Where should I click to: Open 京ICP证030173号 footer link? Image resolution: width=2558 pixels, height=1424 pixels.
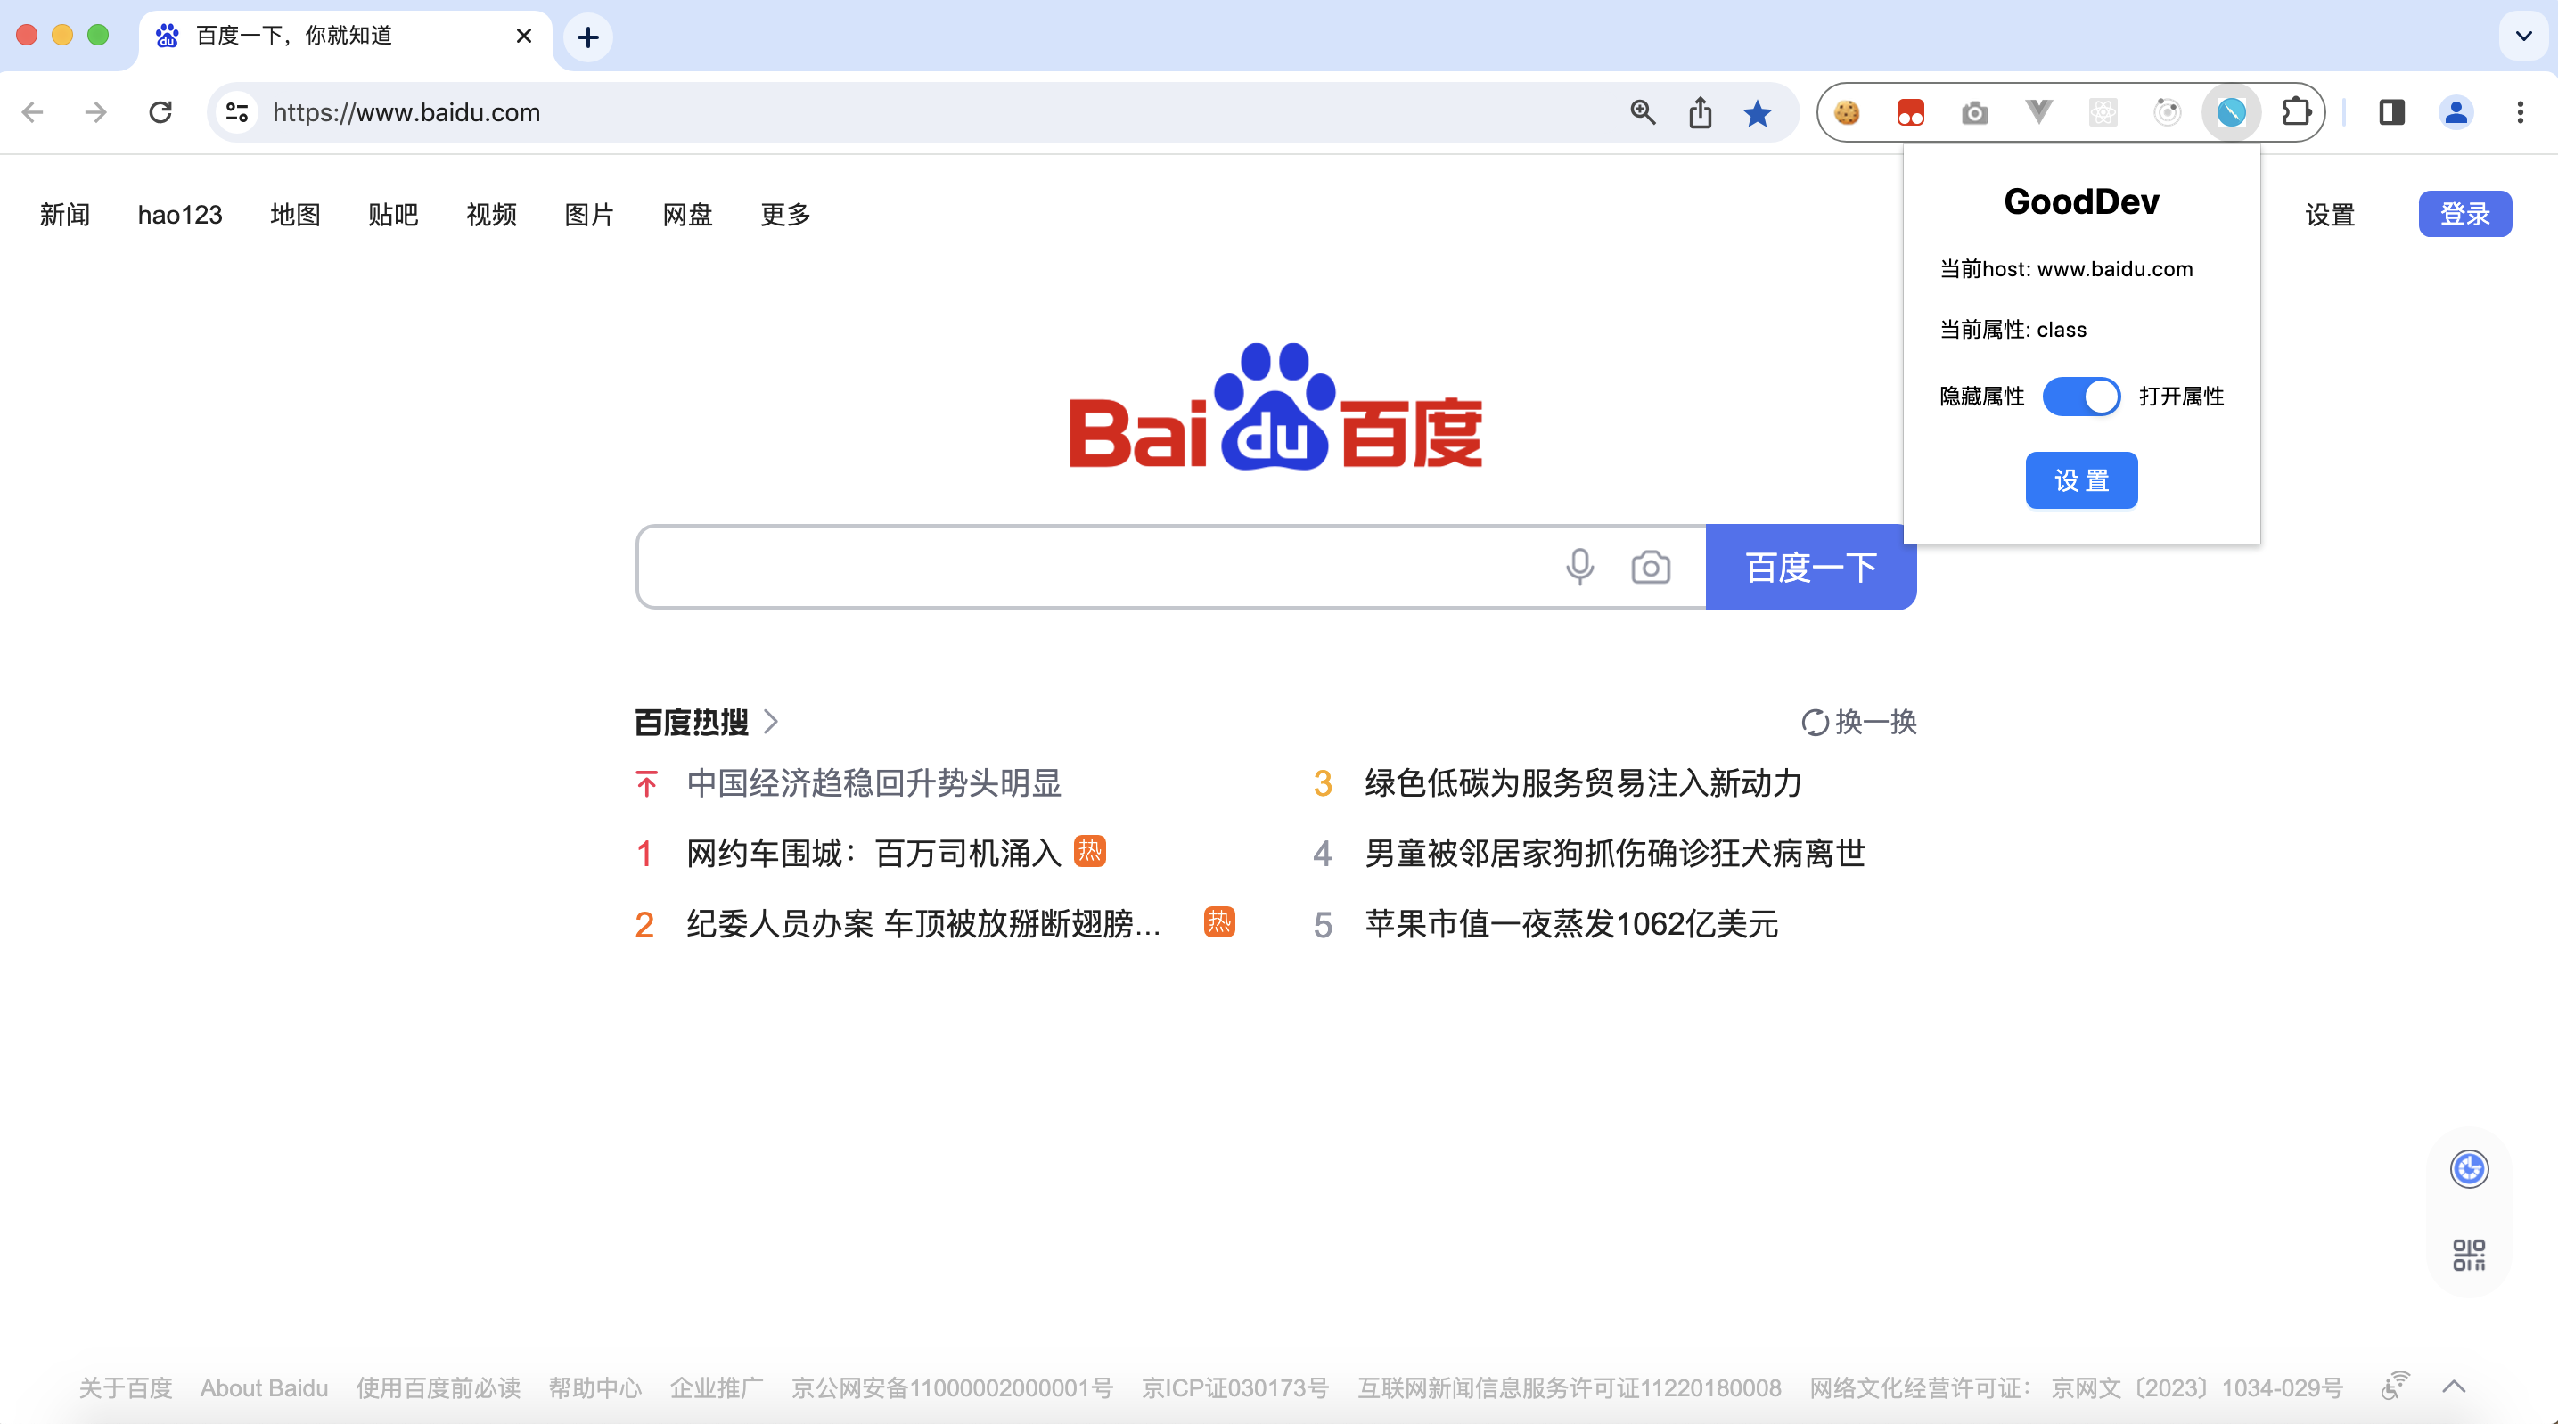tap(1235, 1387)
